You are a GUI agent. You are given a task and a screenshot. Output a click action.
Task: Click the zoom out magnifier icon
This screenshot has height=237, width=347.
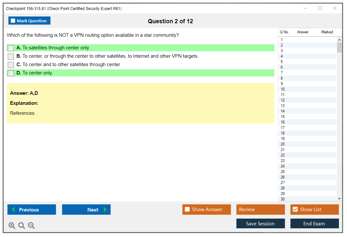coord(31,226)
